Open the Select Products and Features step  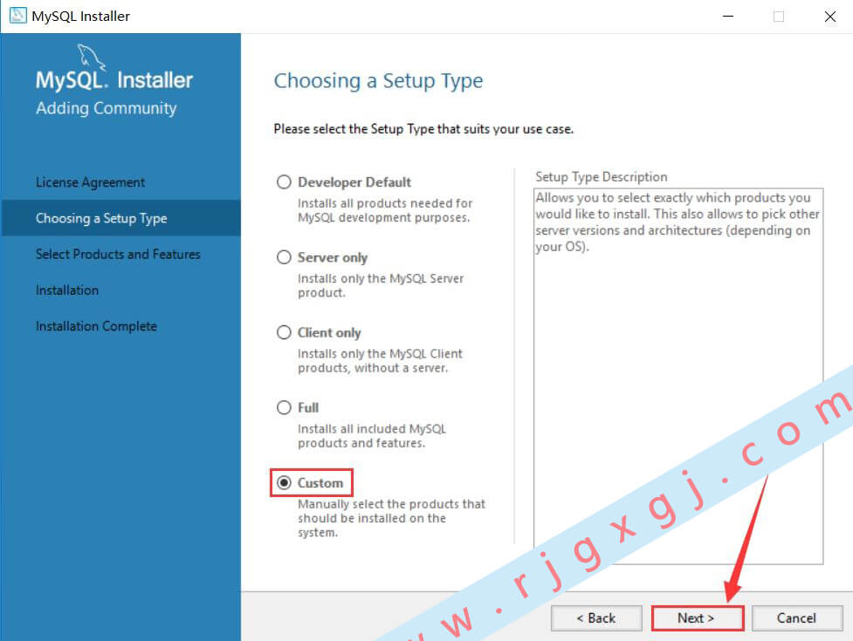coord(118,255)
